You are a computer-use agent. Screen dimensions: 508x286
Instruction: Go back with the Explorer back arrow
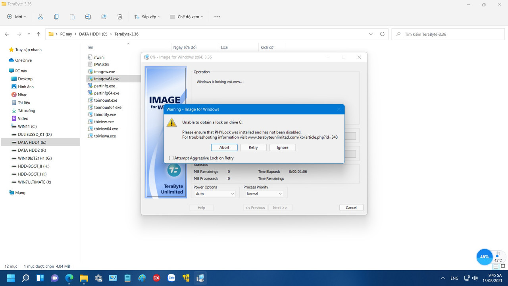click(x=7, y=34)
